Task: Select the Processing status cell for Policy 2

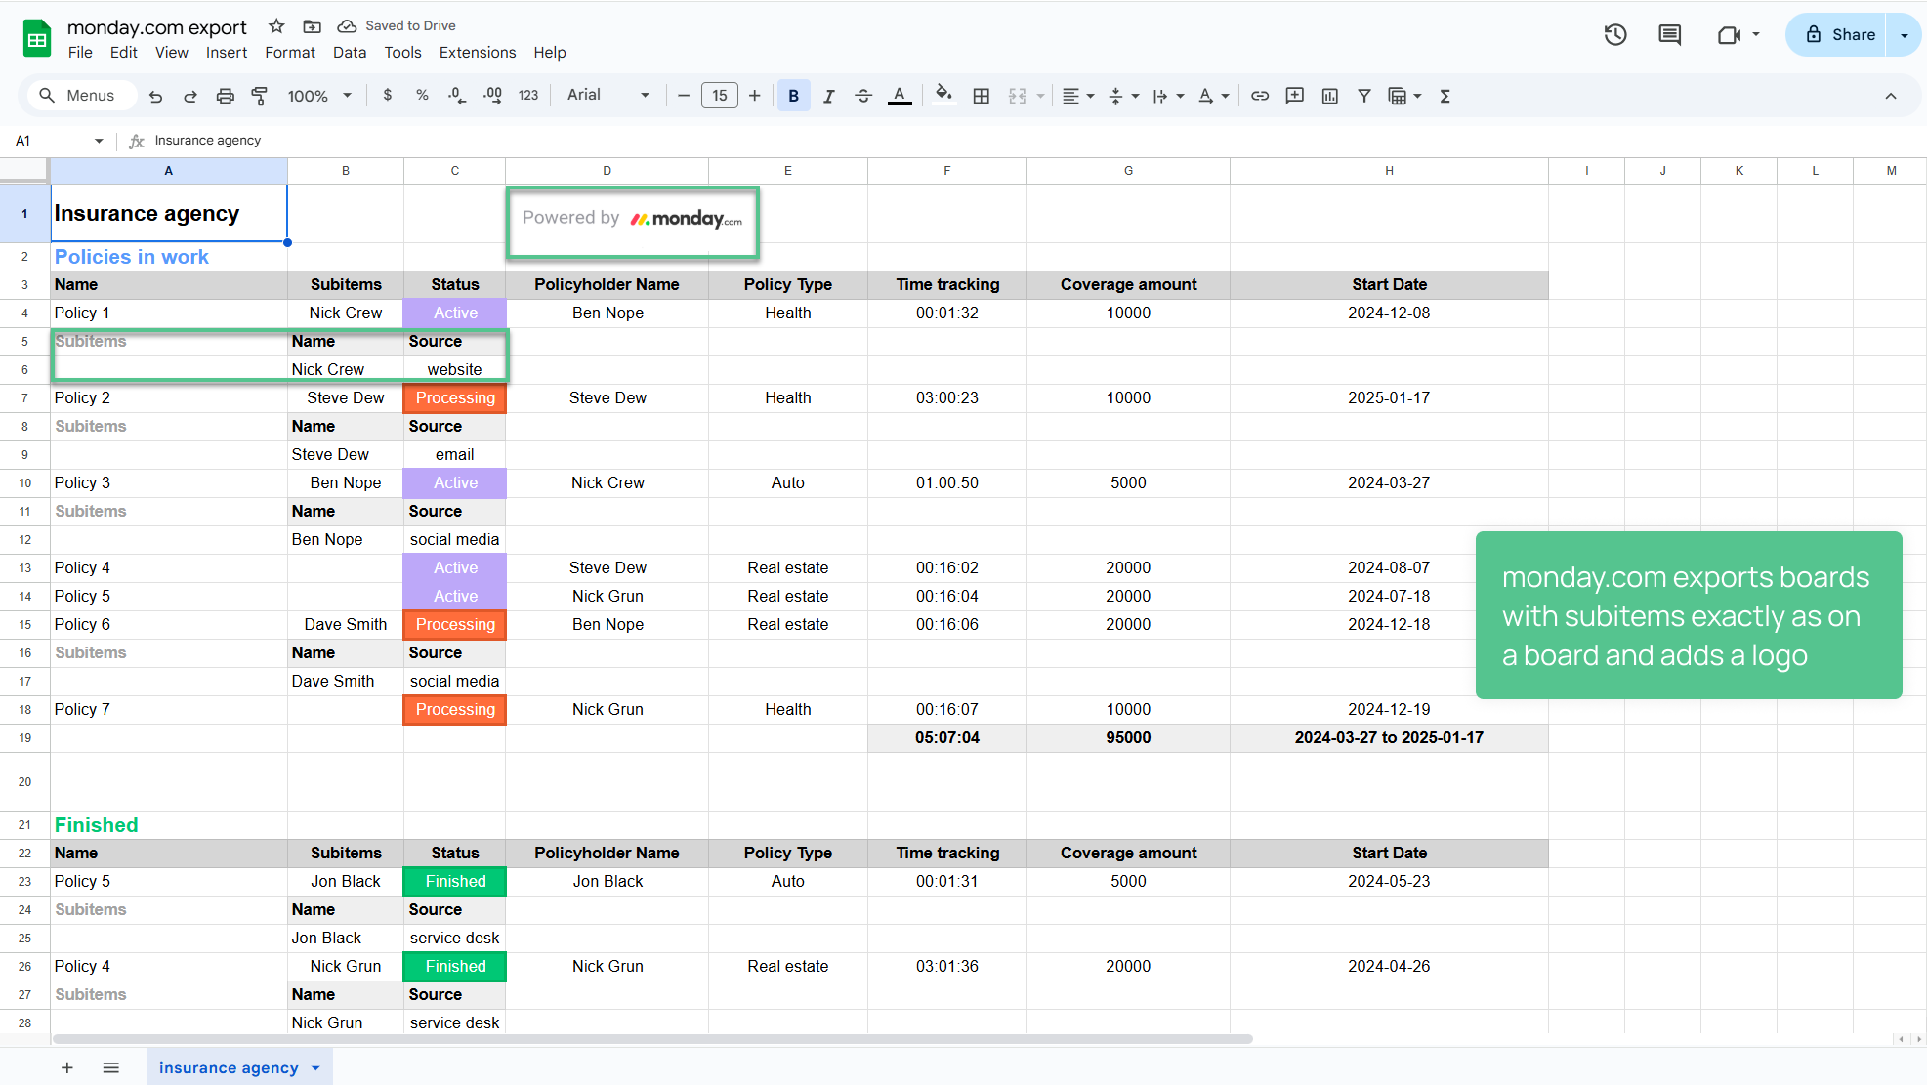Action: coord(455,398)
